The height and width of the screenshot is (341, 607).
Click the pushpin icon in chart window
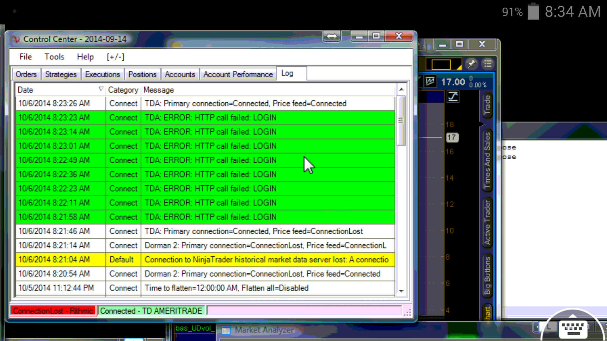pos(471,64)
